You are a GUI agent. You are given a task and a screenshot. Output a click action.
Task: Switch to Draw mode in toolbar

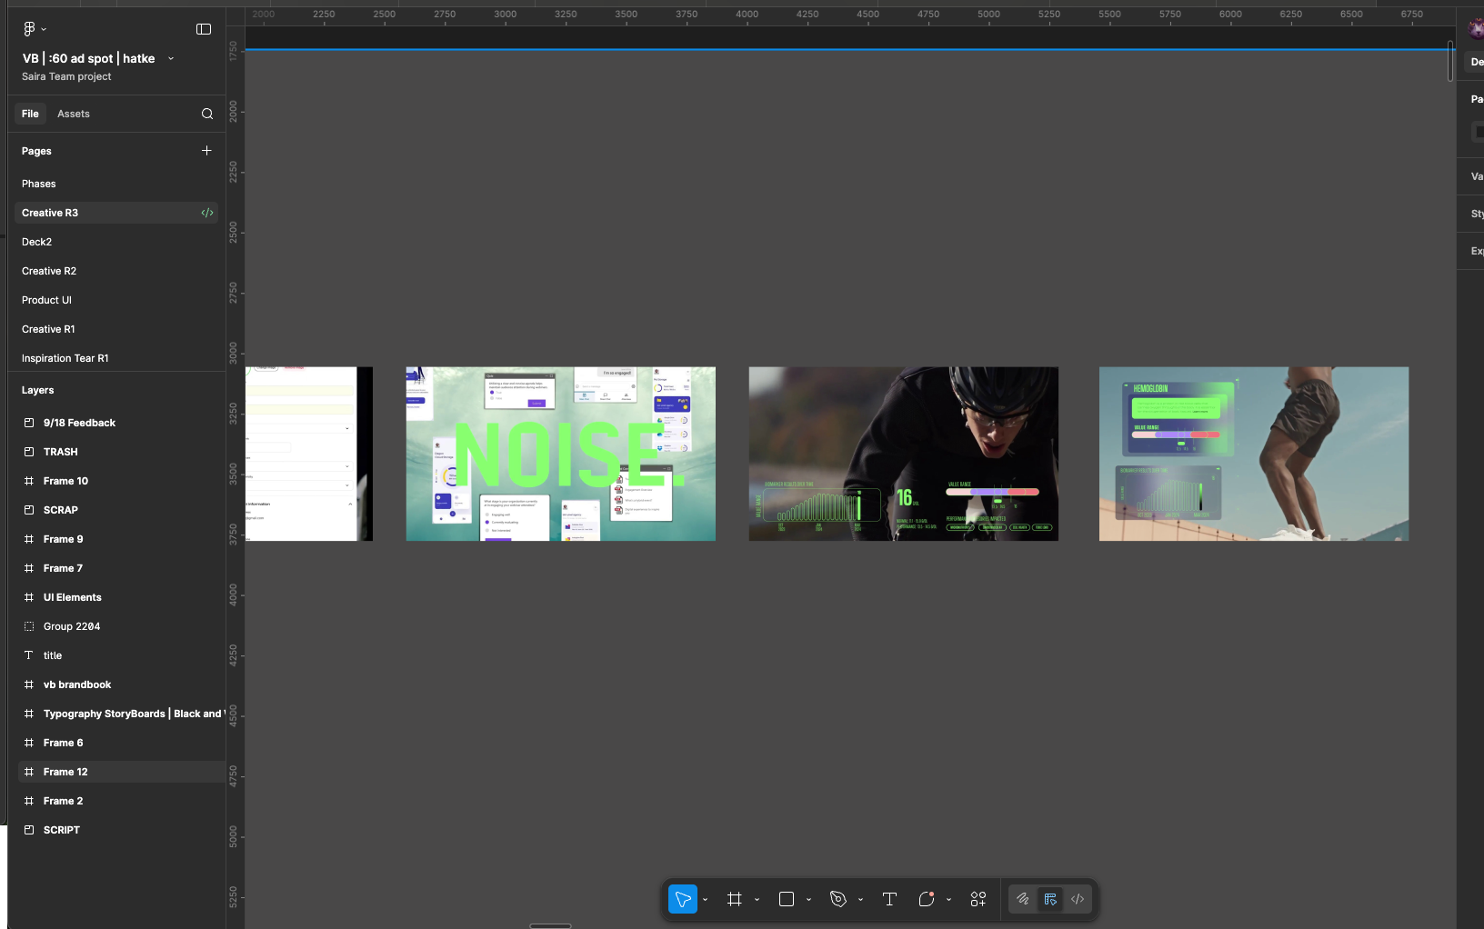click(1023, 899)
